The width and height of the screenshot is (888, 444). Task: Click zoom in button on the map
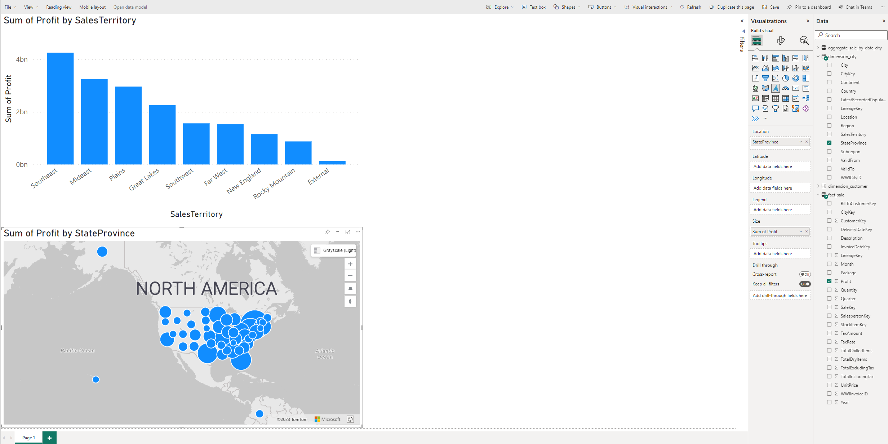pos(350,264)
